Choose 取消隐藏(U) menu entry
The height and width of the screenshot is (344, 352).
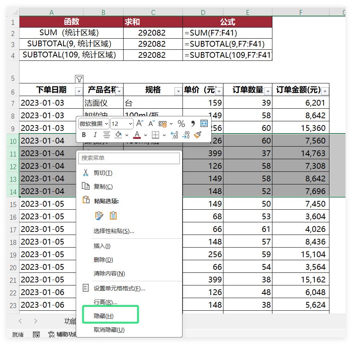click(129, 329)
